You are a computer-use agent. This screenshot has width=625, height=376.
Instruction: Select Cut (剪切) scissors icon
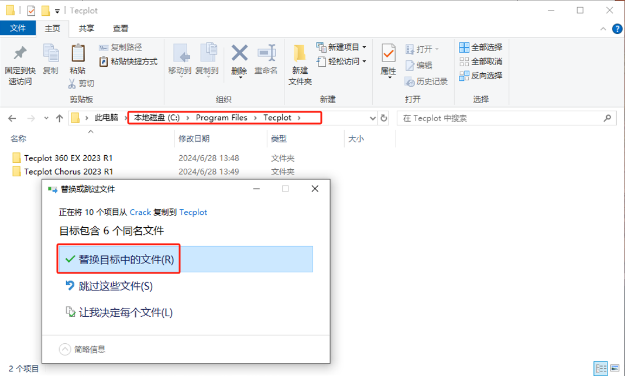(x=72, y=83)
